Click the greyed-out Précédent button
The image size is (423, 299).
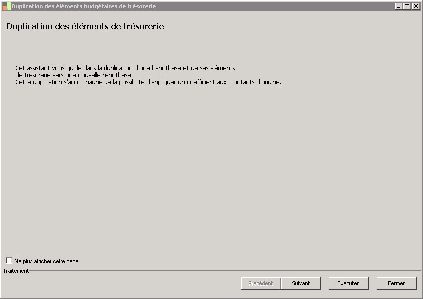pyautogui.click(x=261, y=283)
